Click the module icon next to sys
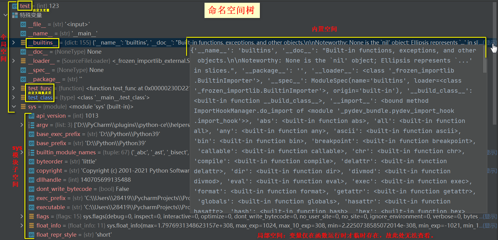498x240 pixels. (23, 107)
